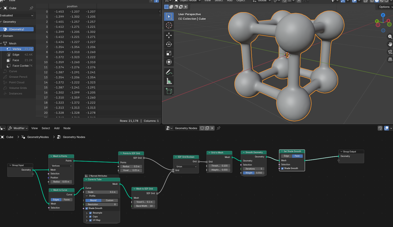The image size is (393, 227).
Task: Pin the spreadsheet to Cube object
Action: (x=31, y=8)
